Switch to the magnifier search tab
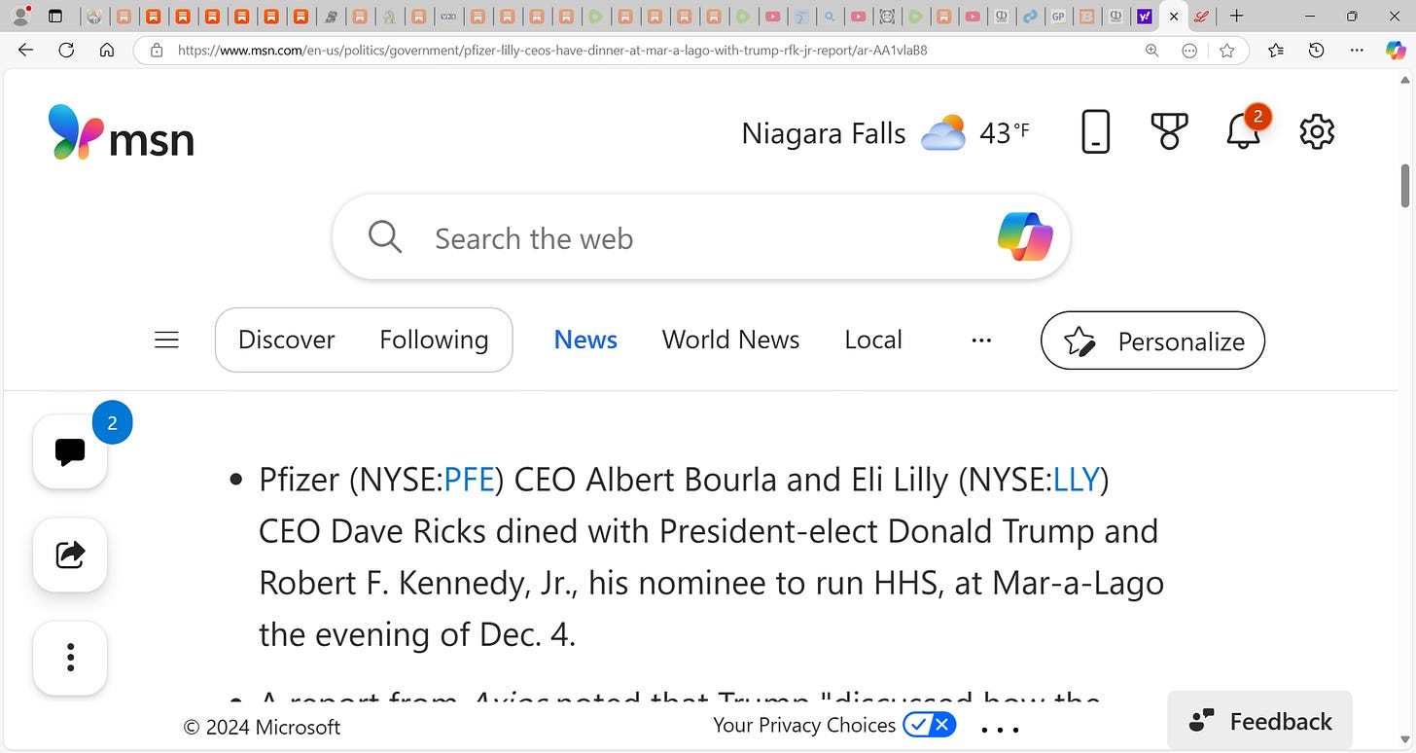This screenshot has height=753, width=1416. 830,17
